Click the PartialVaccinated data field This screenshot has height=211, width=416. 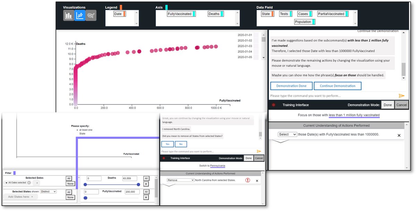pyautogui.click(x=333, y=14)
